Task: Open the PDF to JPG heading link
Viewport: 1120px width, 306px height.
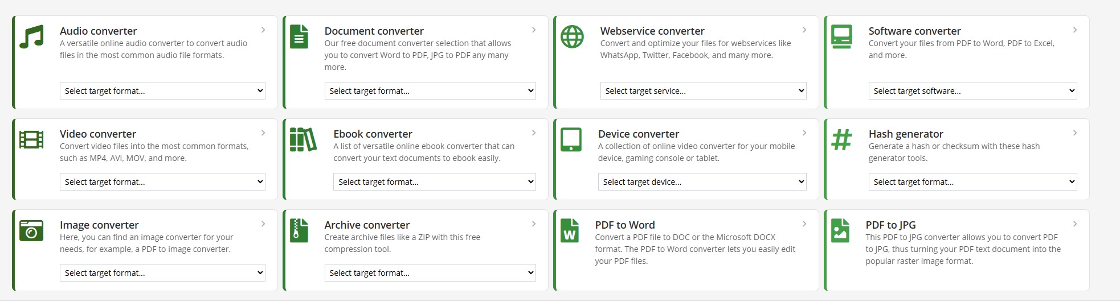Action: click(x=890, y=225)
